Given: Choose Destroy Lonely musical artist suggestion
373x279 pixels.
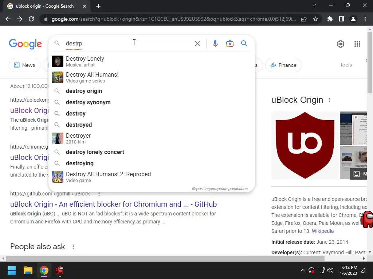Looking at the screenshot, I should 152,61.
